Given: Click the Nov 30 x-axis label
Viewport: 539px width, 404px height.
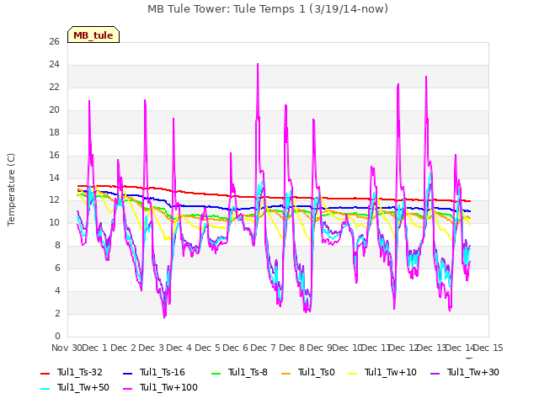Looking at the screenshot, I should (x=67, y=348).
